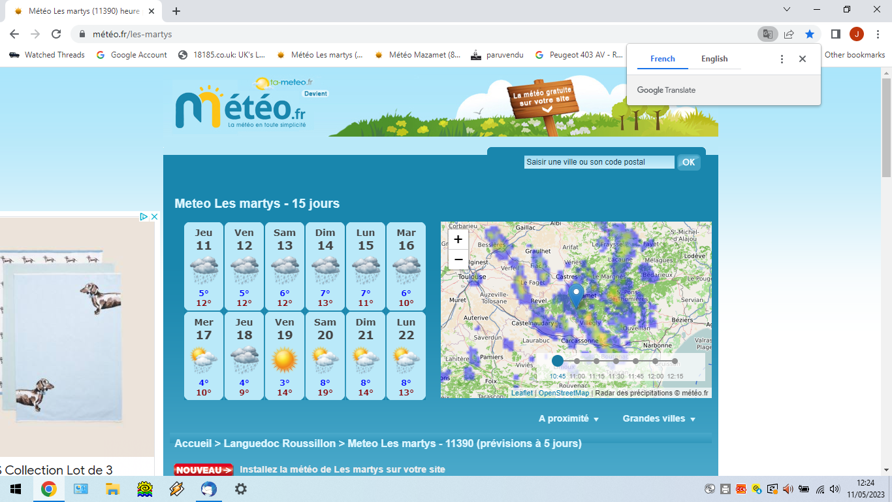This screenshot has width=892, height=502.
Task: Open the Windows Start menu
Action: tap(16, 489)
